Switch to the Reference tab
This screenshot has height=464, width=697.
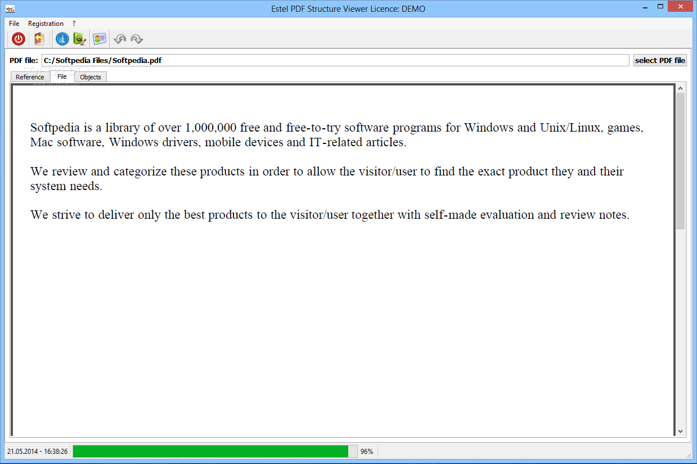pos(30,77)
